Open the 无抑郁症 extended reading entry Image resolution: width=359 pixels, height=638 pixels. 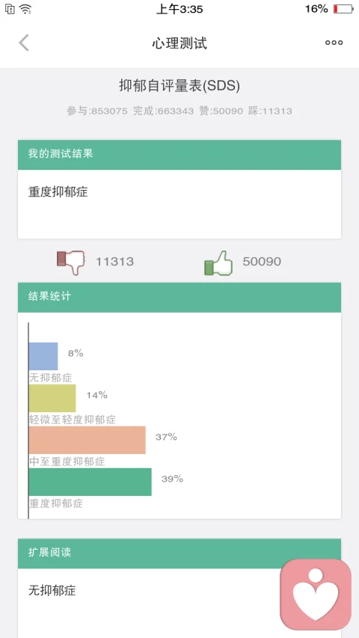52,590
